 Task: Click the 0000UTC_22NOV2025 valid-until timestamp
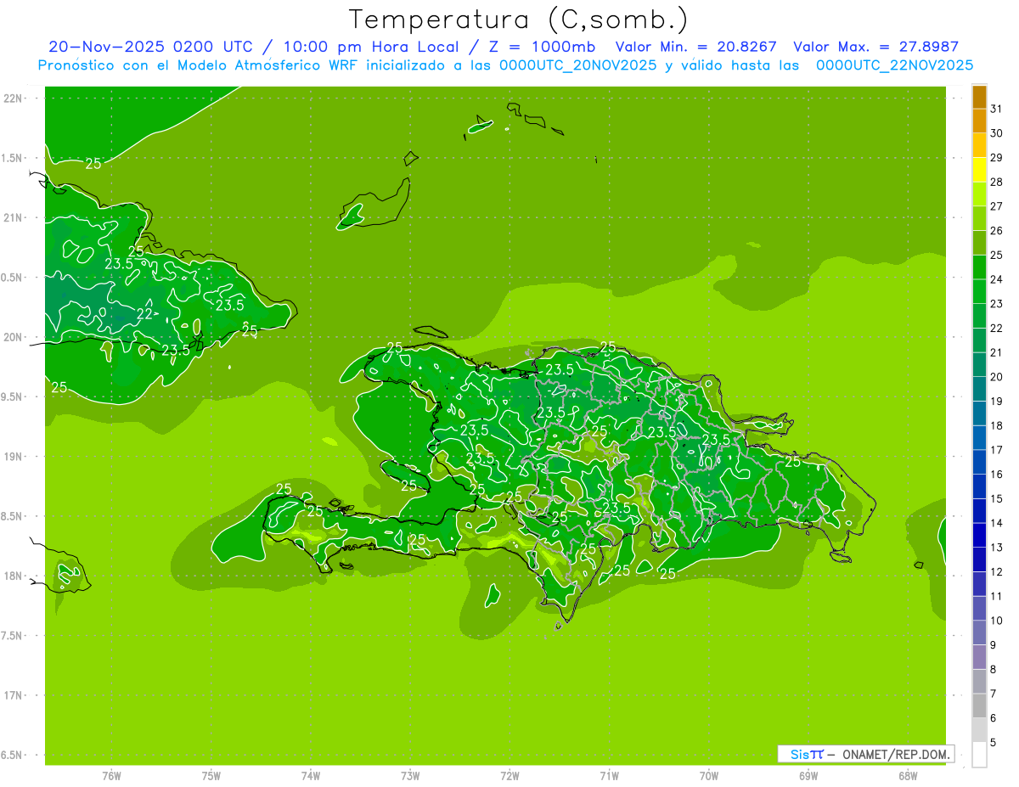pyautogui.click(x=894, y=65)
